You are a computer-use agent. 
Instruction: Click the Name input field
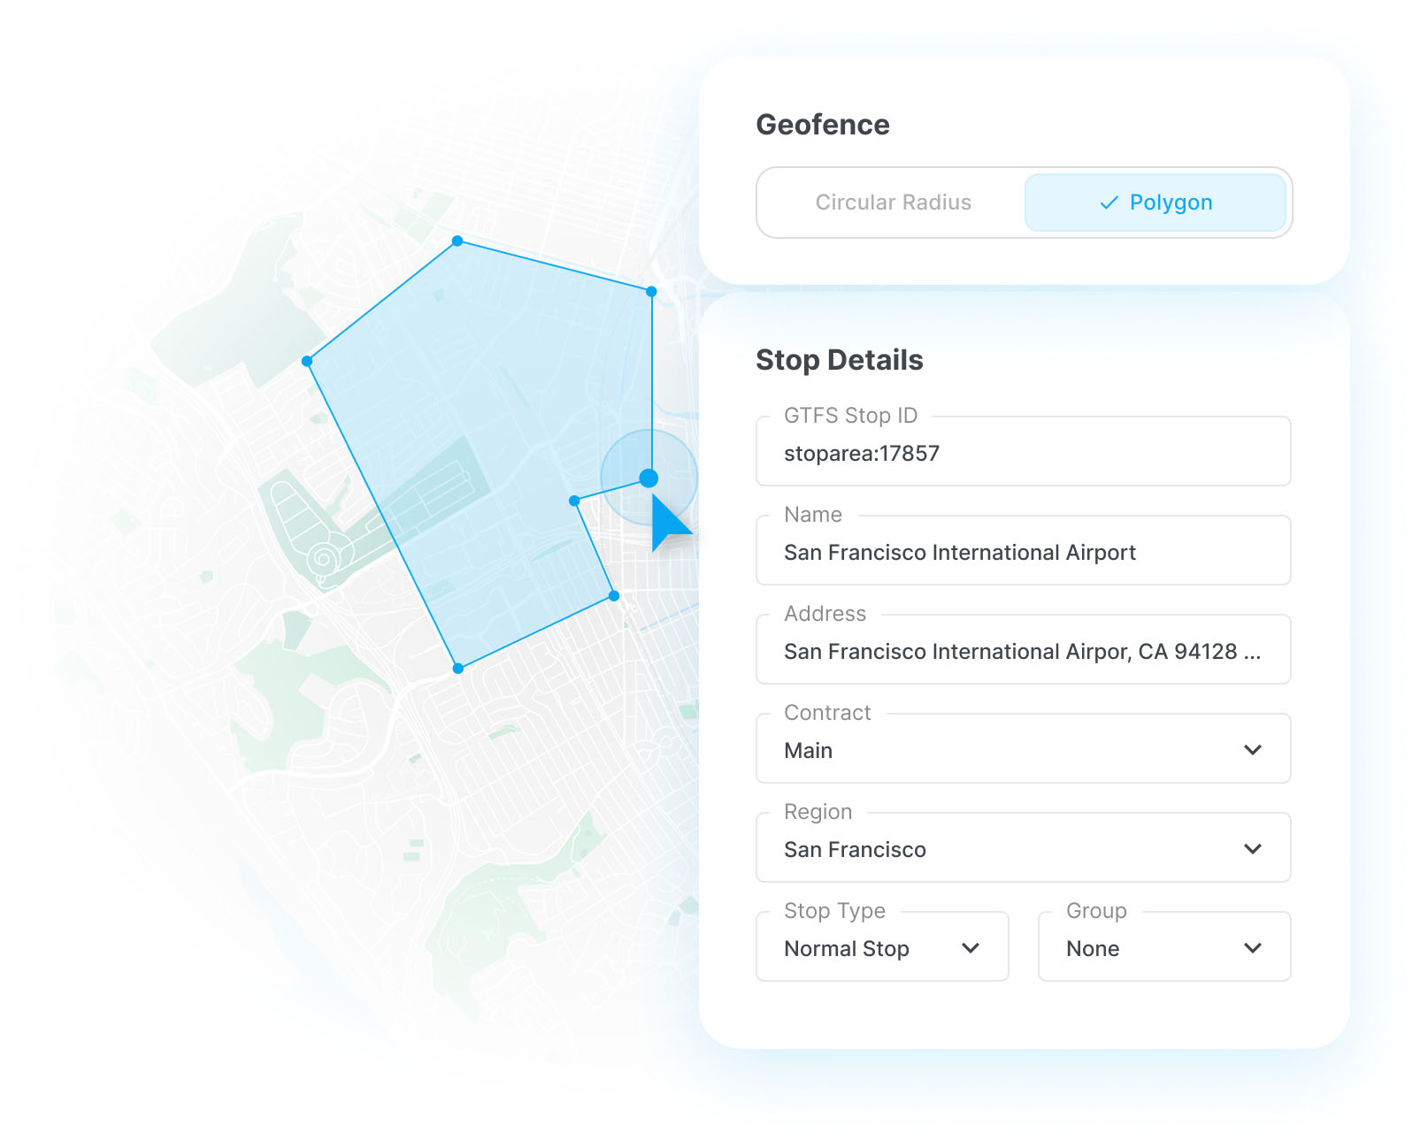click(x=1023, y=553)
